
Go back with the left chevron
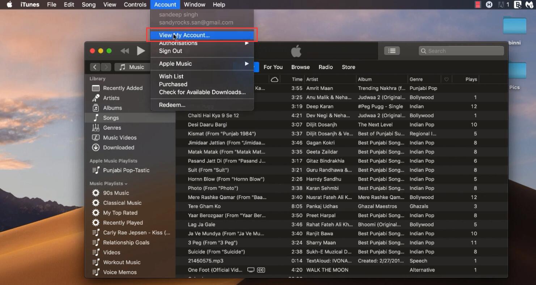(x=95, y=67)
